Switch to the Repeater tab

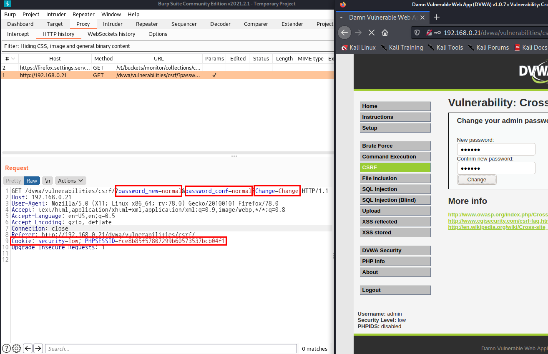[x=147, y=24]
